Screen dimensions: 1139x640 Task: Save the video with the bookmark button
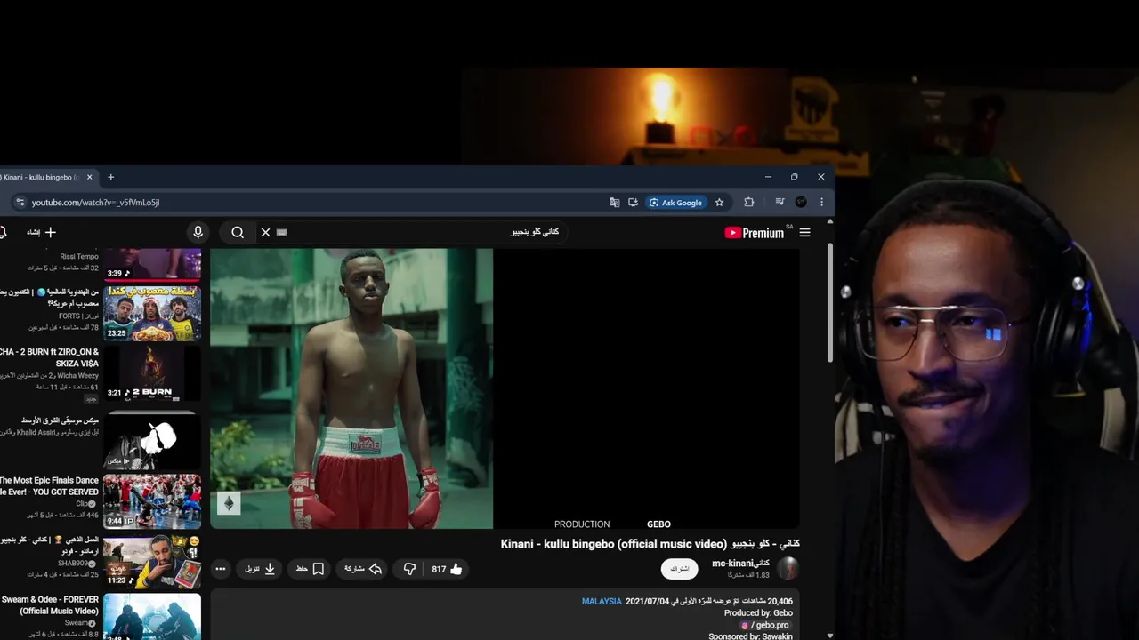pyautogui.click(x=310, y=569)
